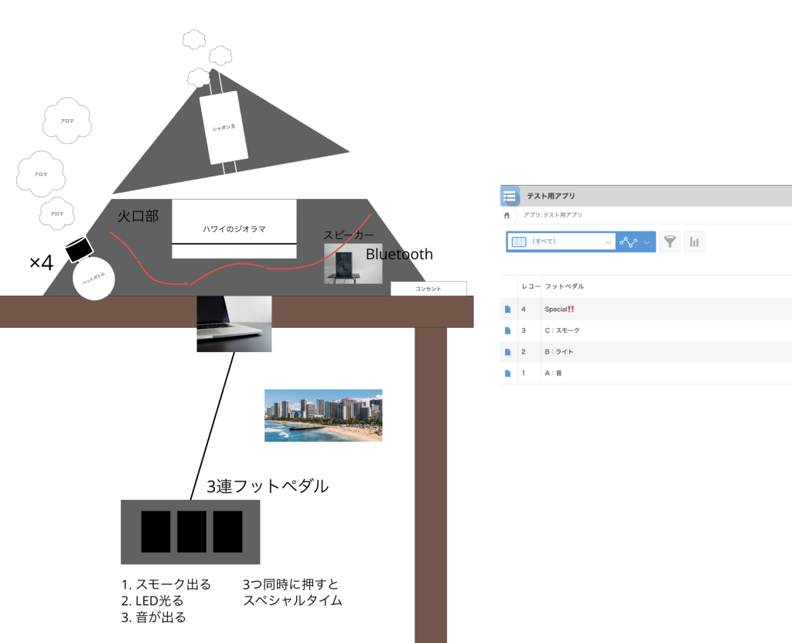The height and width of the screenshot is (643, 792).
Task: Open record details icon for A:音 row
Action: [508, 373]
